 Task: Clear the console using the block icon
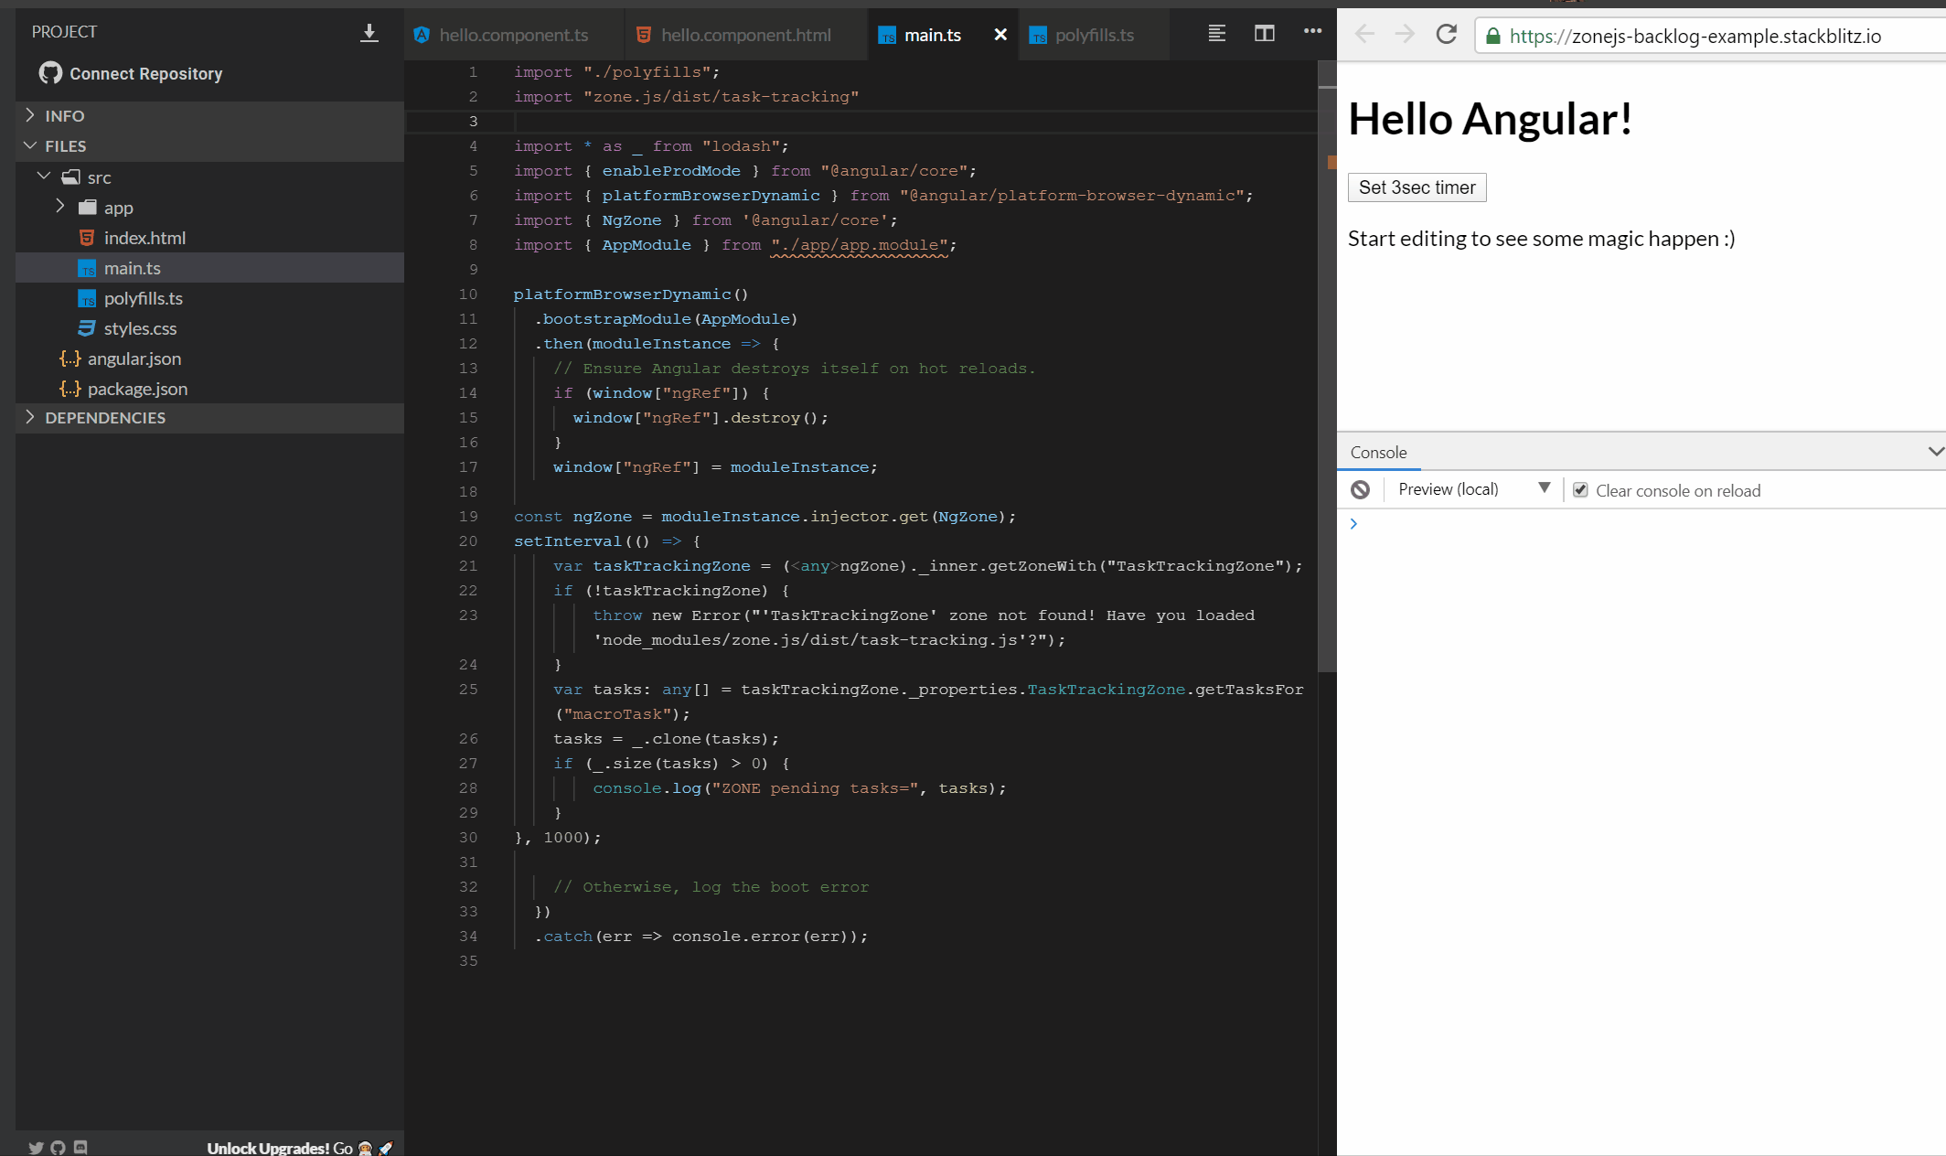tap(1360, 489)
